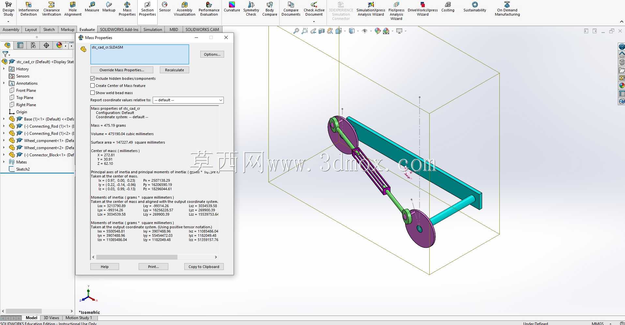This screenshot has height=325, width=625.
Task: Launch Clearance Verification
Action: pyautogui.click(x=52, y=9)
